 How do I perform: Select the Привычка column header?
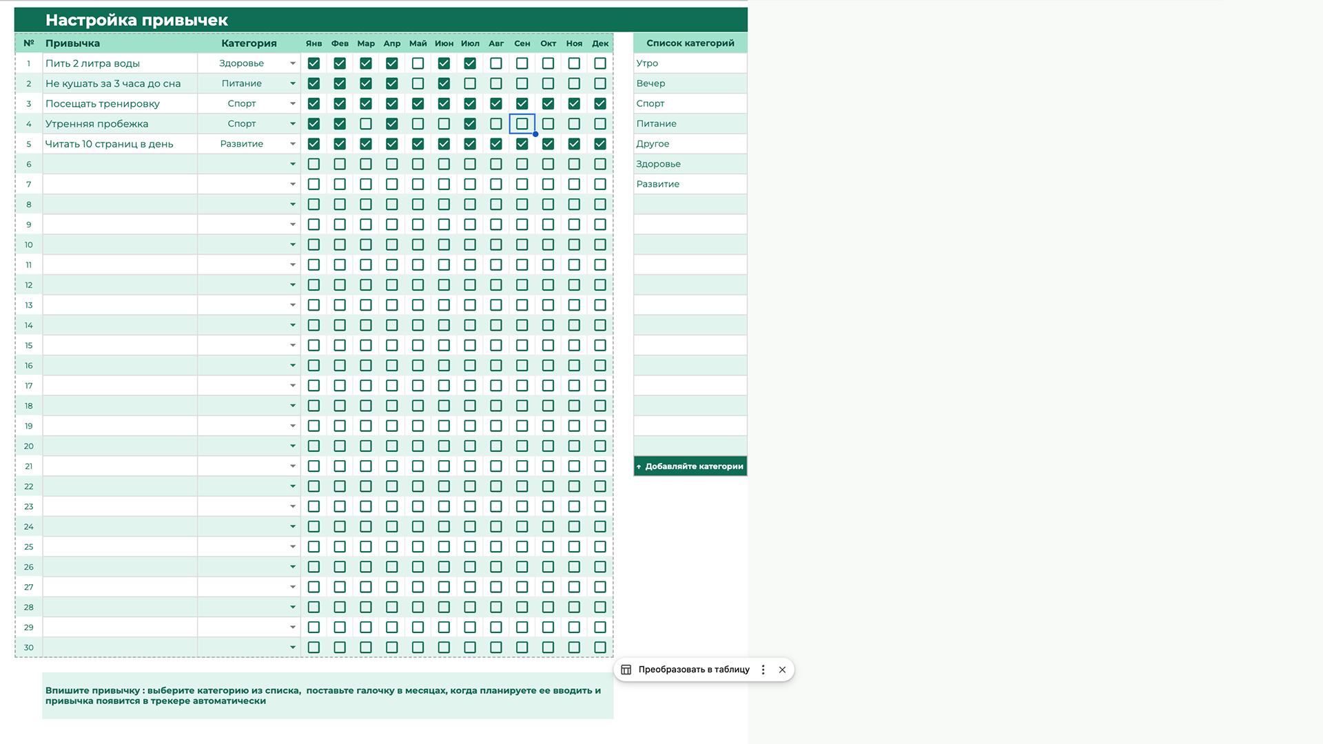[x=120, y=43]
